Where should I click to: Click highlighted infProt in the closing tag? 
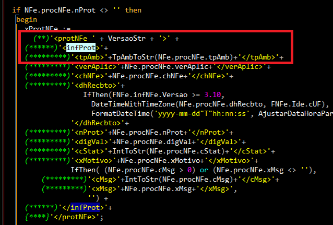pos(85,207)
